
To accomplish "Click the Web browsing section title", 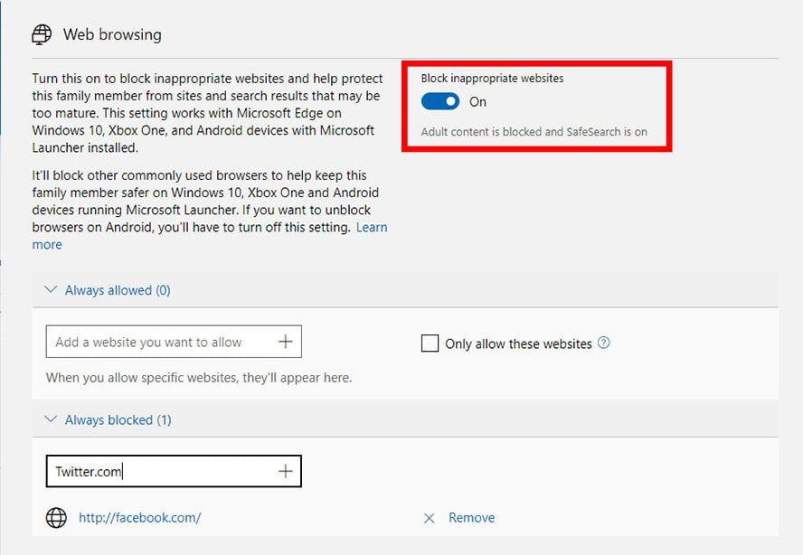I will click(112, 35).
